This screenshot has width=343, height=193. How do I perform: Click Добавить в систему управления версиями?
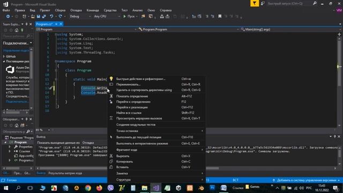(x=306, y=180)
